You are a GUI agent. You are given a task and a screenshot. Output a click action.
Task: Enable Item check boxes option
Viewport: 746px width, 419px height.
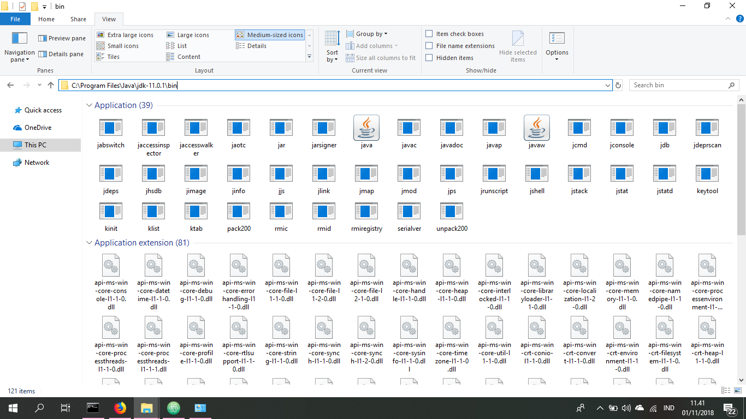pos(429,34)
